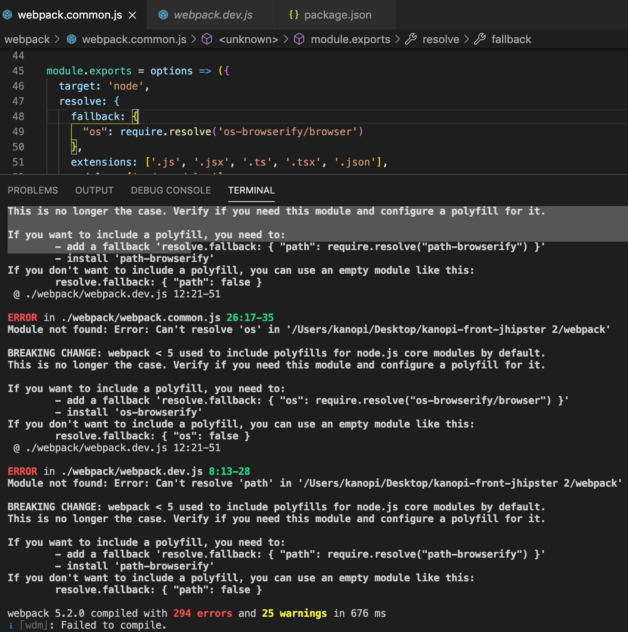
Task: Click the fallback wrench icon in breadcrumb
Action: pos(480,39)
